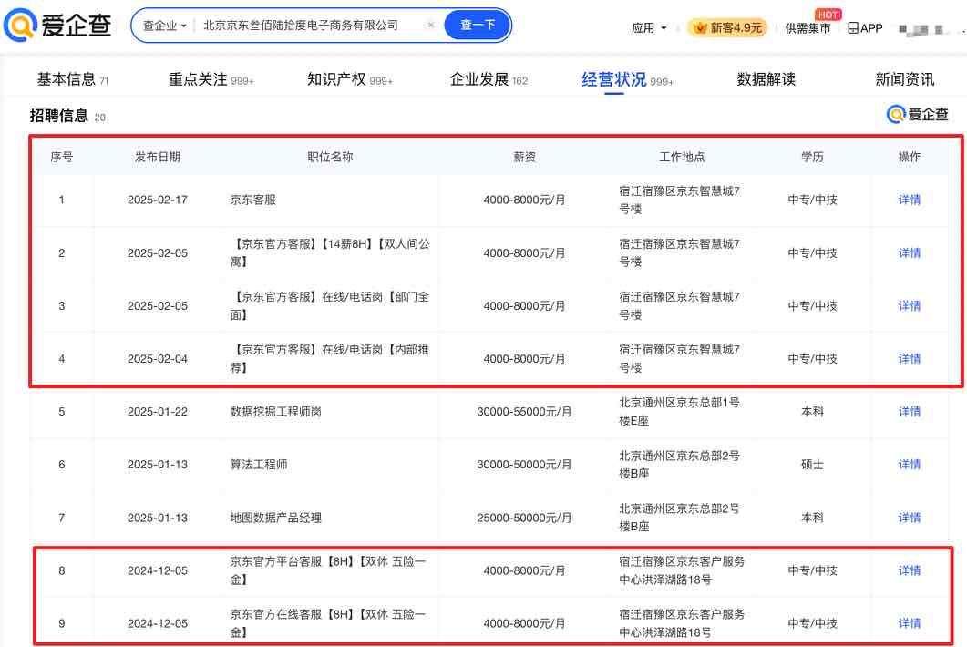Open 详情 for 算法工程师 position
The height and width of the screenshot is (647, 967).
pos(909,465)
